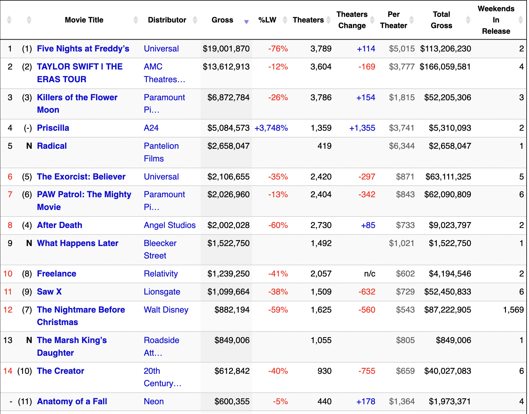Open the Radical movie link
Screen dimensions: 529x414
[x=52, y=146]
